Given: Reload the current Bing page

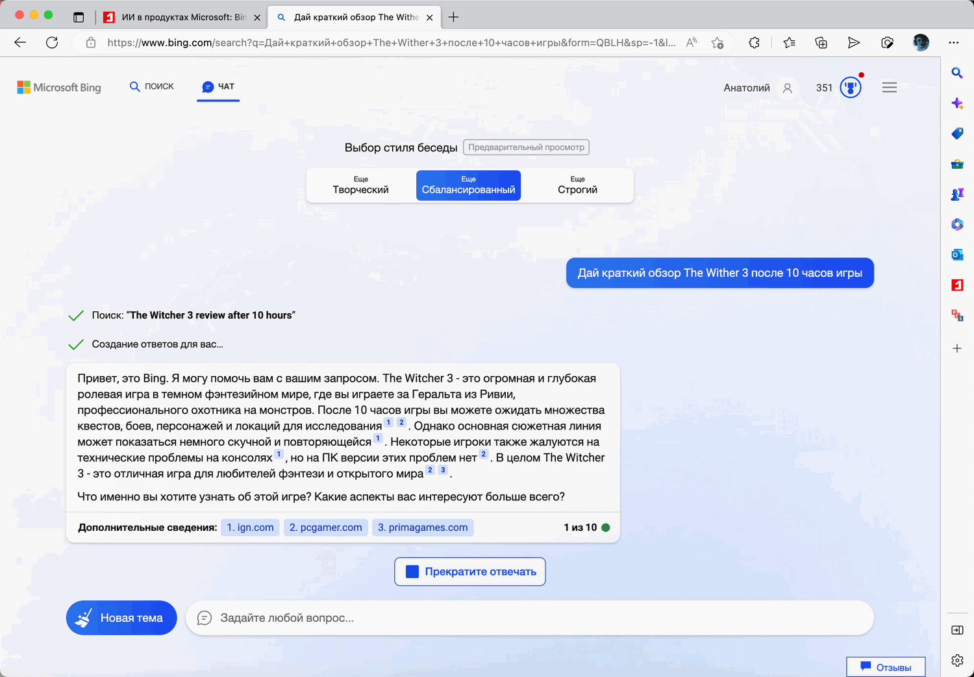Looking at the screenshot, I should [52, 43].
